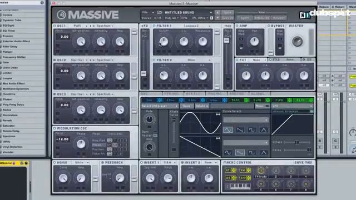Click the mini keyboard in Macro Control
The height and width of the screenshot is (200, 356).
point(240,186)
